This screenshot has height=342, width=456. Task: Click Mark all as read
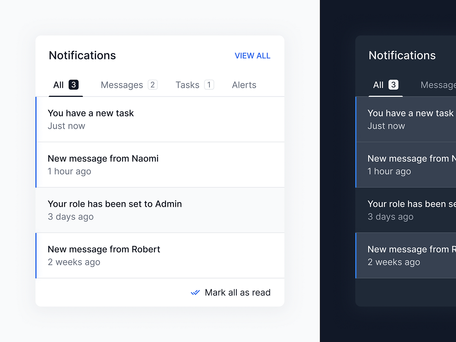237,293
